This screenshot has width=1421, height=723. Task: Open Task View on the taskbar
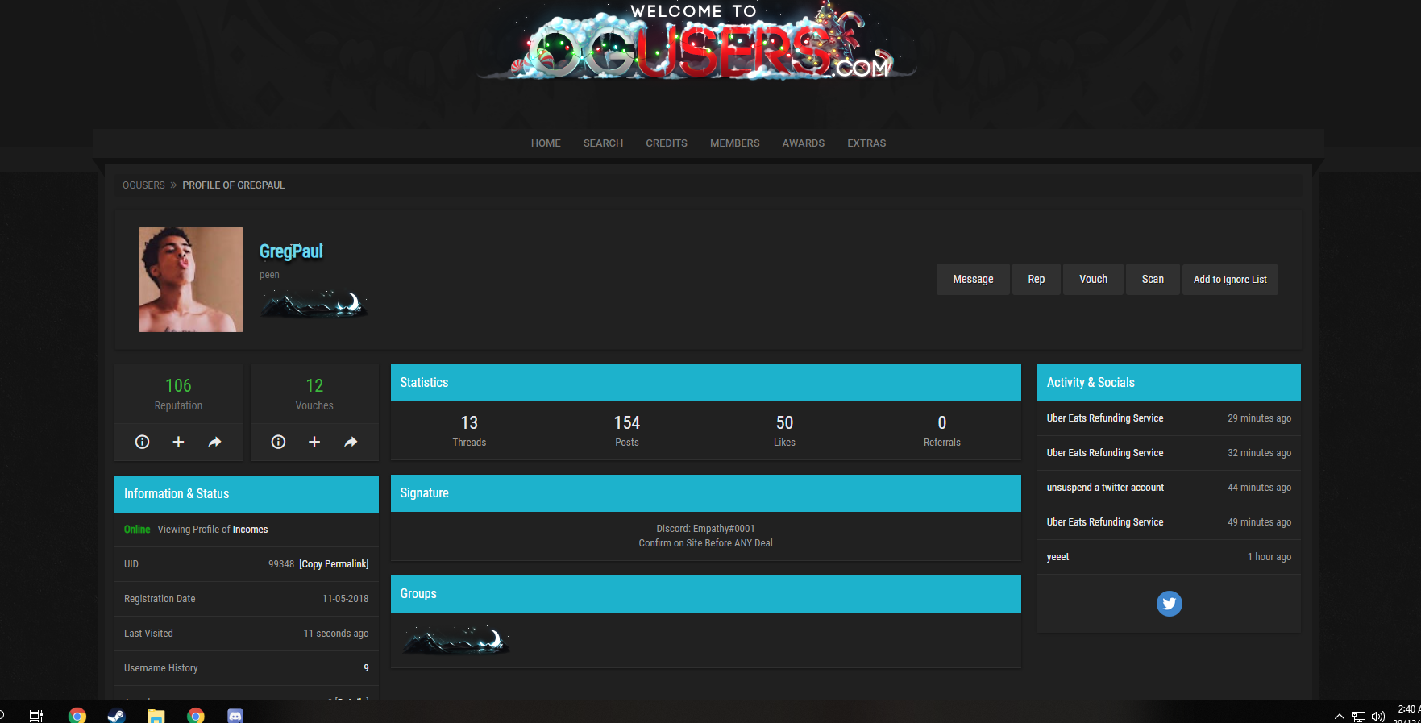pos(36,715)
